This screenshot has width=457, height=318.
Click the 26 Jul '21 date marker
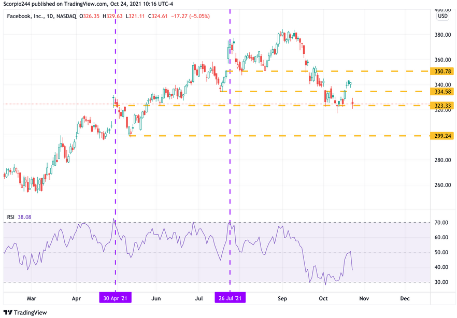click(x=230, y=298)
